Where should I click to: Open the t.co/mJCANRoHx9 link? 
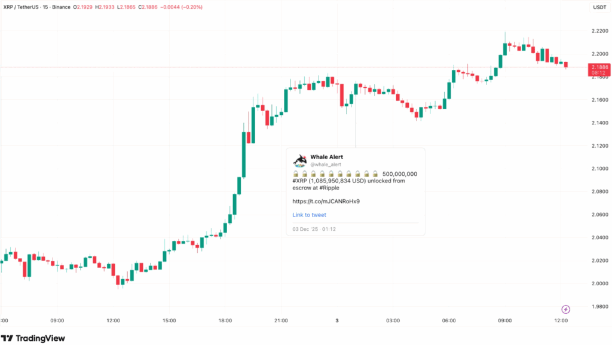point(326,201)
